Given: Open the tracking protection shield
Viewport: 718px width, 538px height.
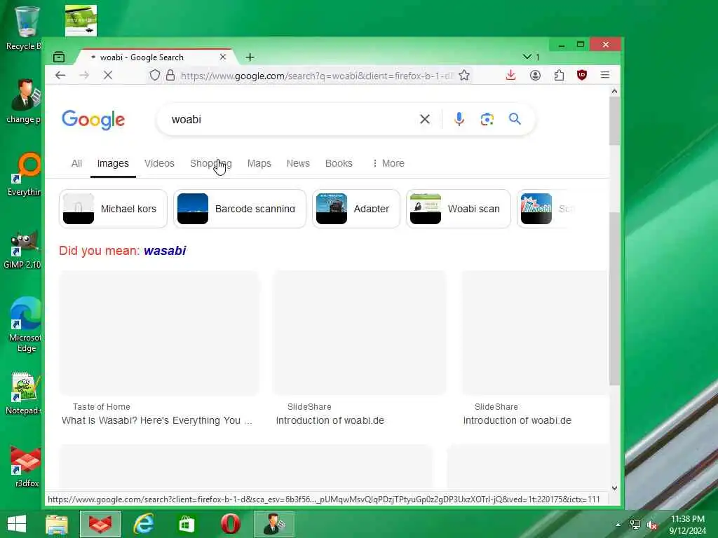Looking at the screenshot, I should 155,75.
